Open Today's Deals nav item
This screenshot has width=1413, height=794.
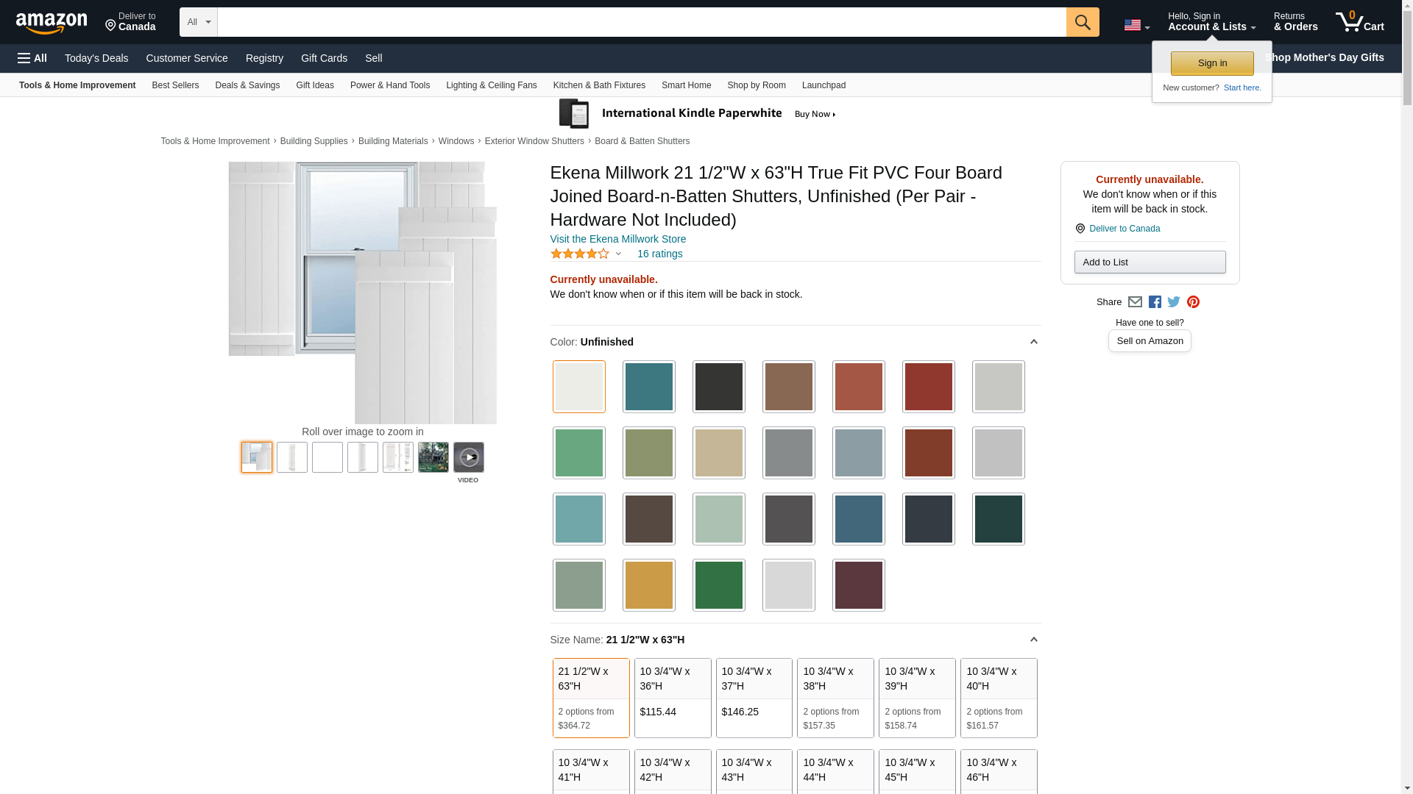96,58
